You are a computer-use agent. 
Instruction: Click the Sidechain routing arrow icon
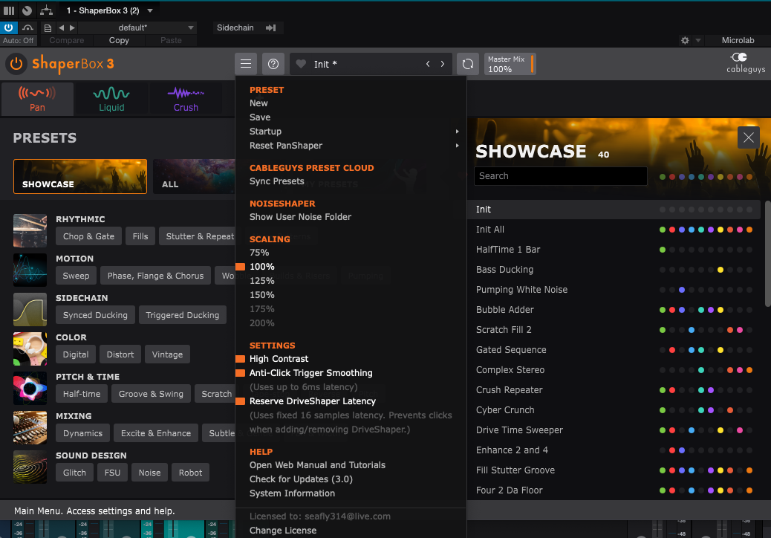(x=270, y=28)
